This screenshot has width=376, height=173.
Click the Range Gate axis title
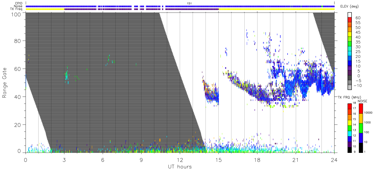point(5,82)
